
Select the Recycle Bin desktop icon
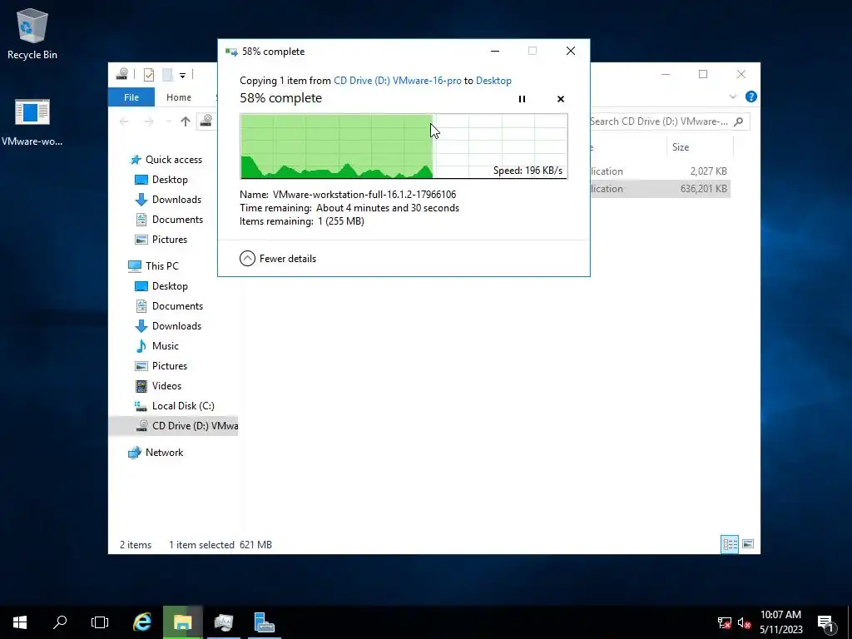coord(32,33)
